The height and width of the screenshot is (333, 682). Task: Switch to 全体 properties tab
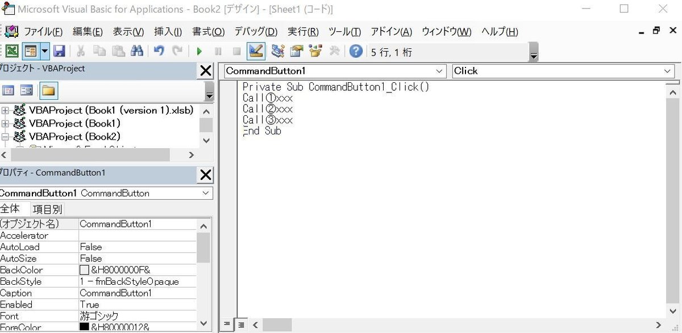tap(11, 209)
